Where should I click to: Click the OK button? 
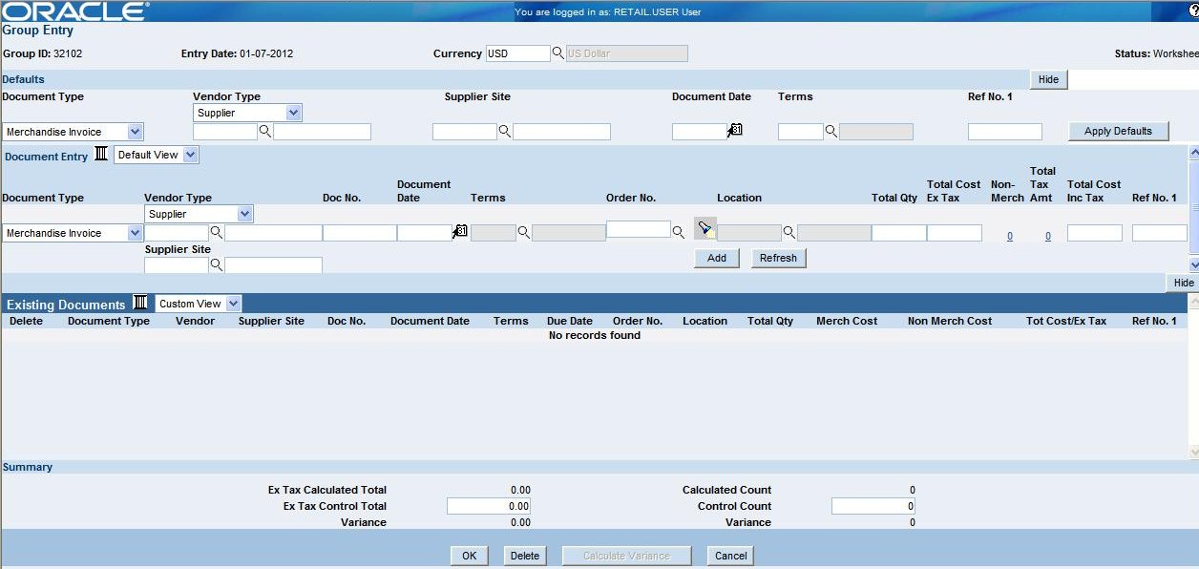[469, 556]
